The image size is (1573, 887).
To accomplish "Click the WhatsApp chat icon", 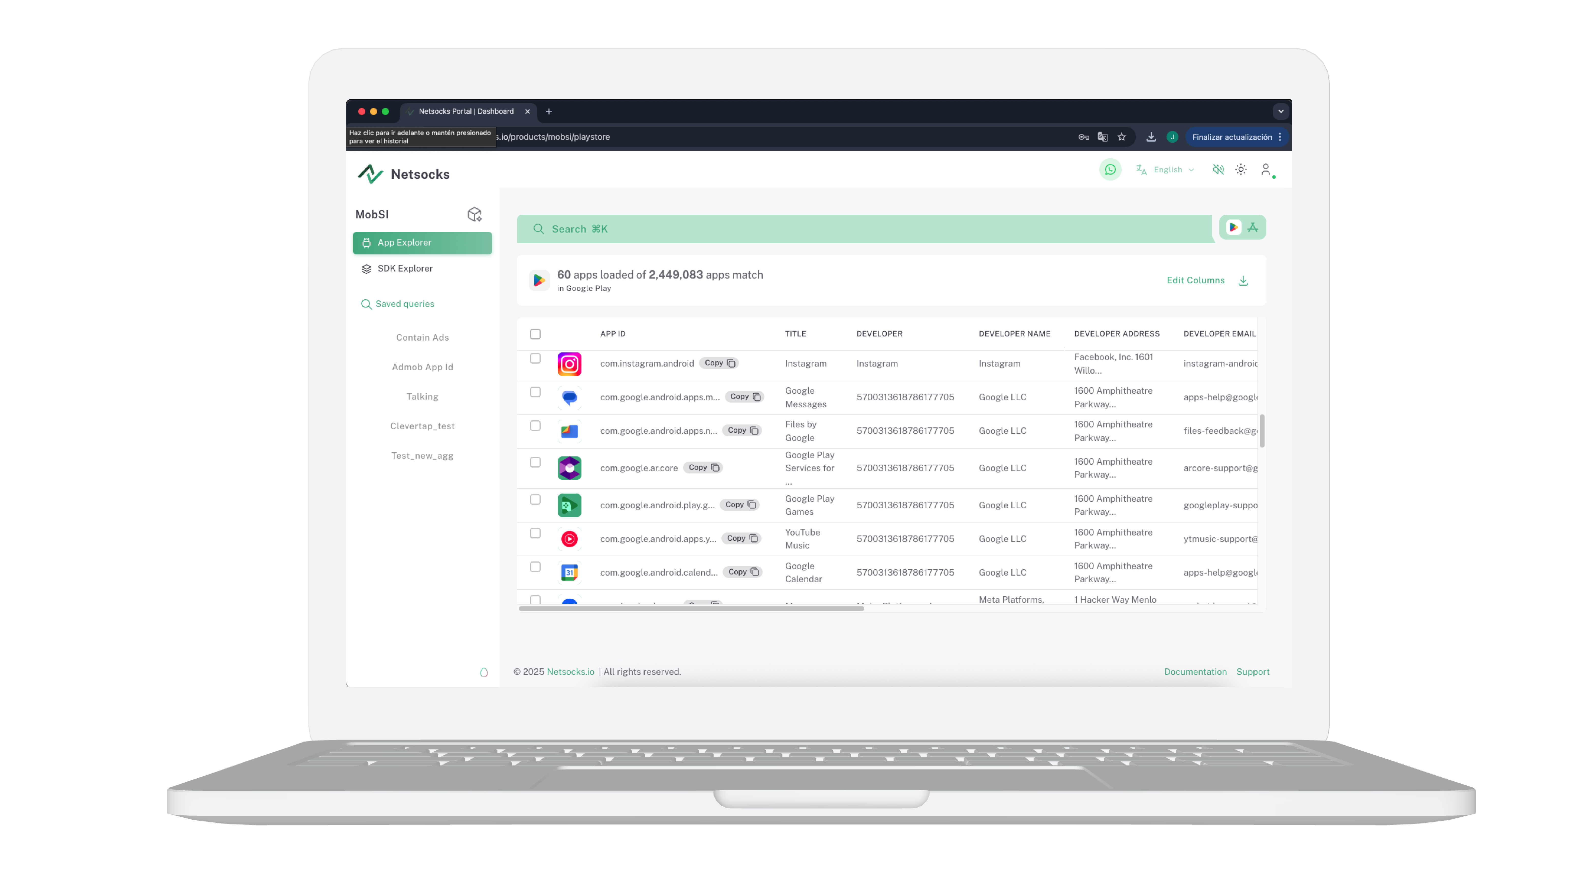I will click(1110, 170).
